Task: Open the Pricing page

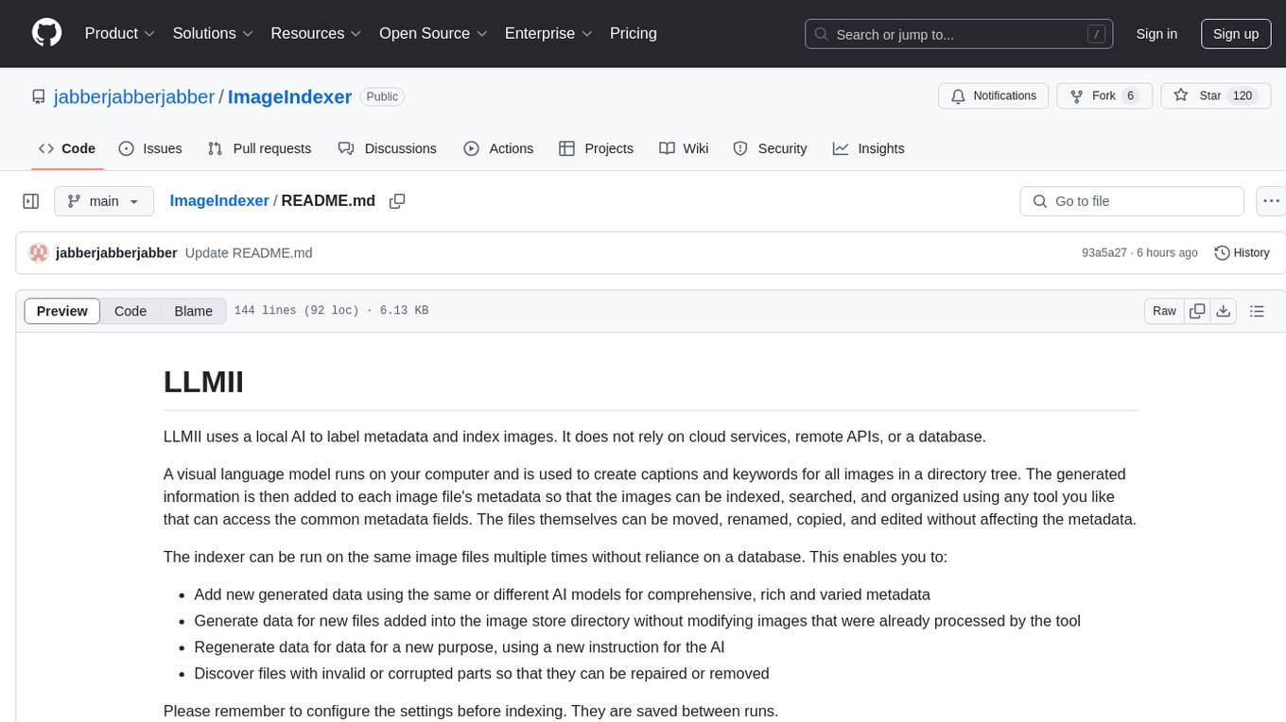Action: pyautogui.click(x=634, y=33)
